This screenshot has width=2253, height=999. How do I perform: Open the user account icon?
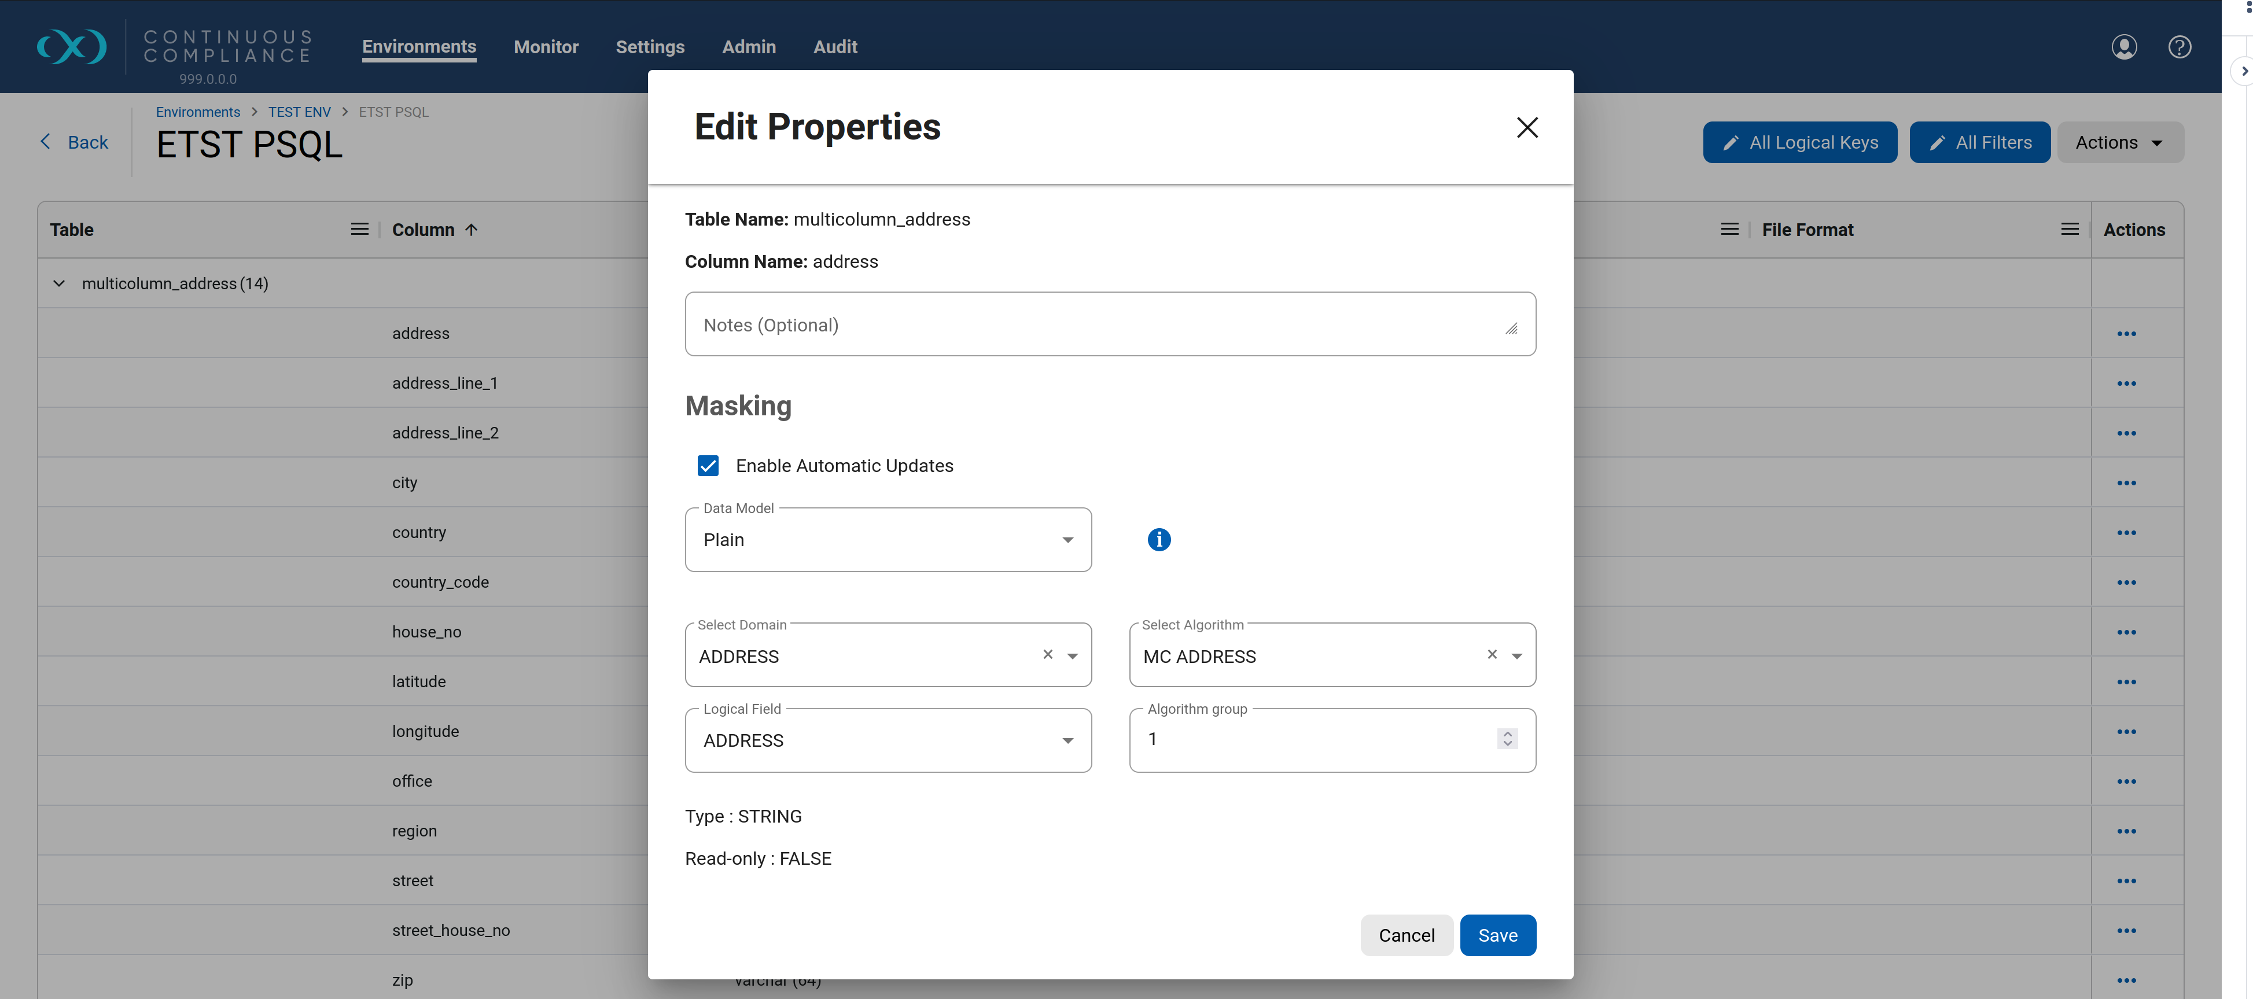2125,46
